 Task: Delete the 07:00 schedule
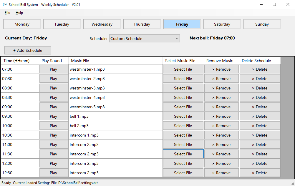click(x=260, y=69)
